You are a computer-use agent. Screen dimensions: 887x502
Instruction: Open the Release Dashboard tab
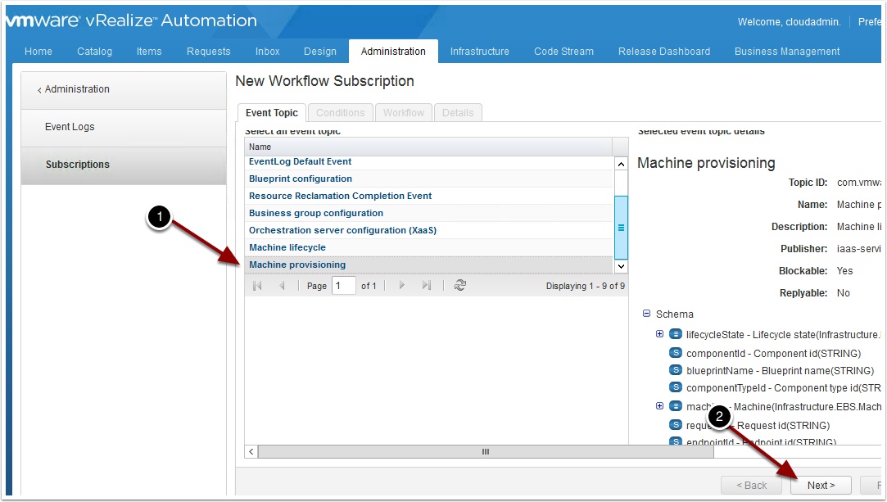pyautogui.click(x=664, y=52)
